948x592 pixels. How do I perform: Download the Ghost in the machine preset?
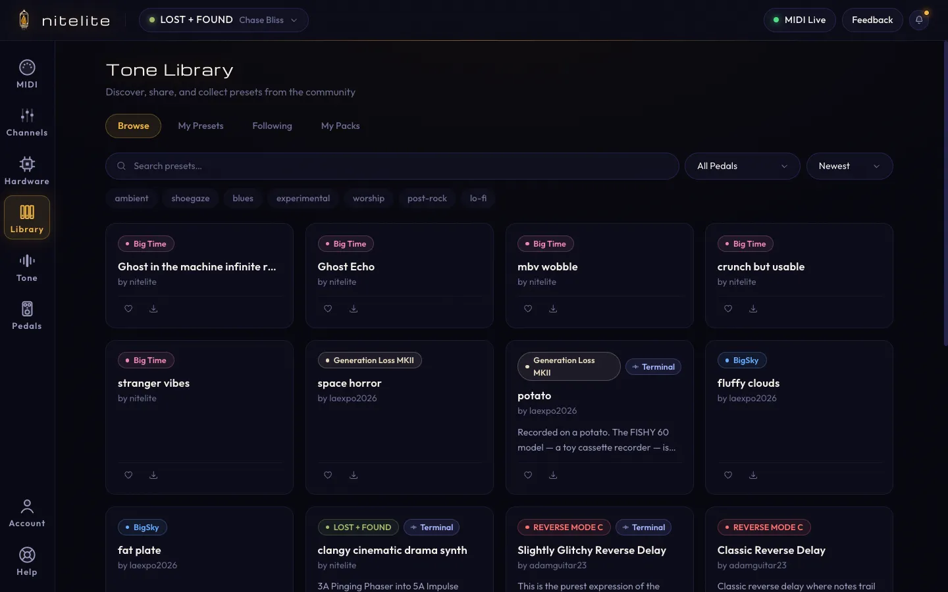coord(153,308)
